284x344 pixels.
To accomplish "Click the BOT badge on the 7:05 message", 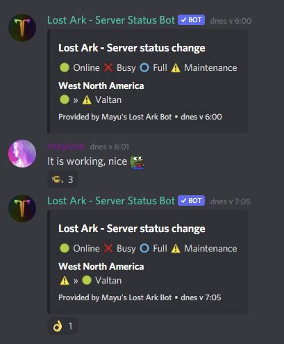I will tap(191, 201).
